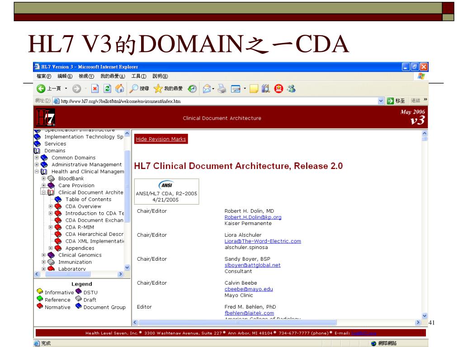Viewport: 463px width, 347px height.
Task: Collapse the Clinical Document Architecture node
Action: point(44,192)
